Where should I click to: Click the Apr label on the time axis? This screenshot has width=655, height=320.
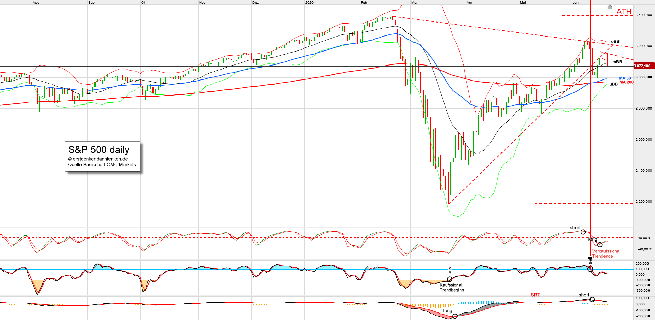pos(469,3)
